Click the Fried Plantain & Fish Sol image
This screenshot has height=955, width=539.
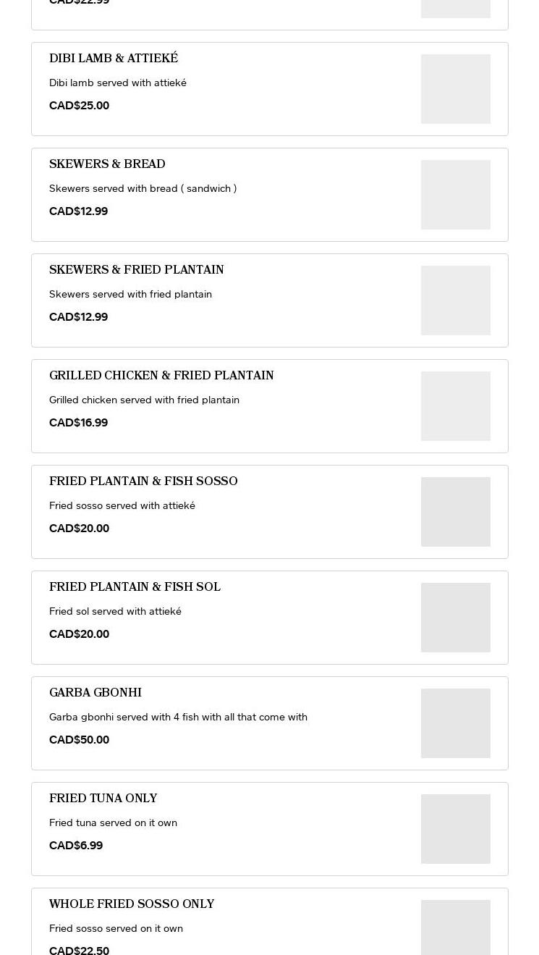coord(455,618)
